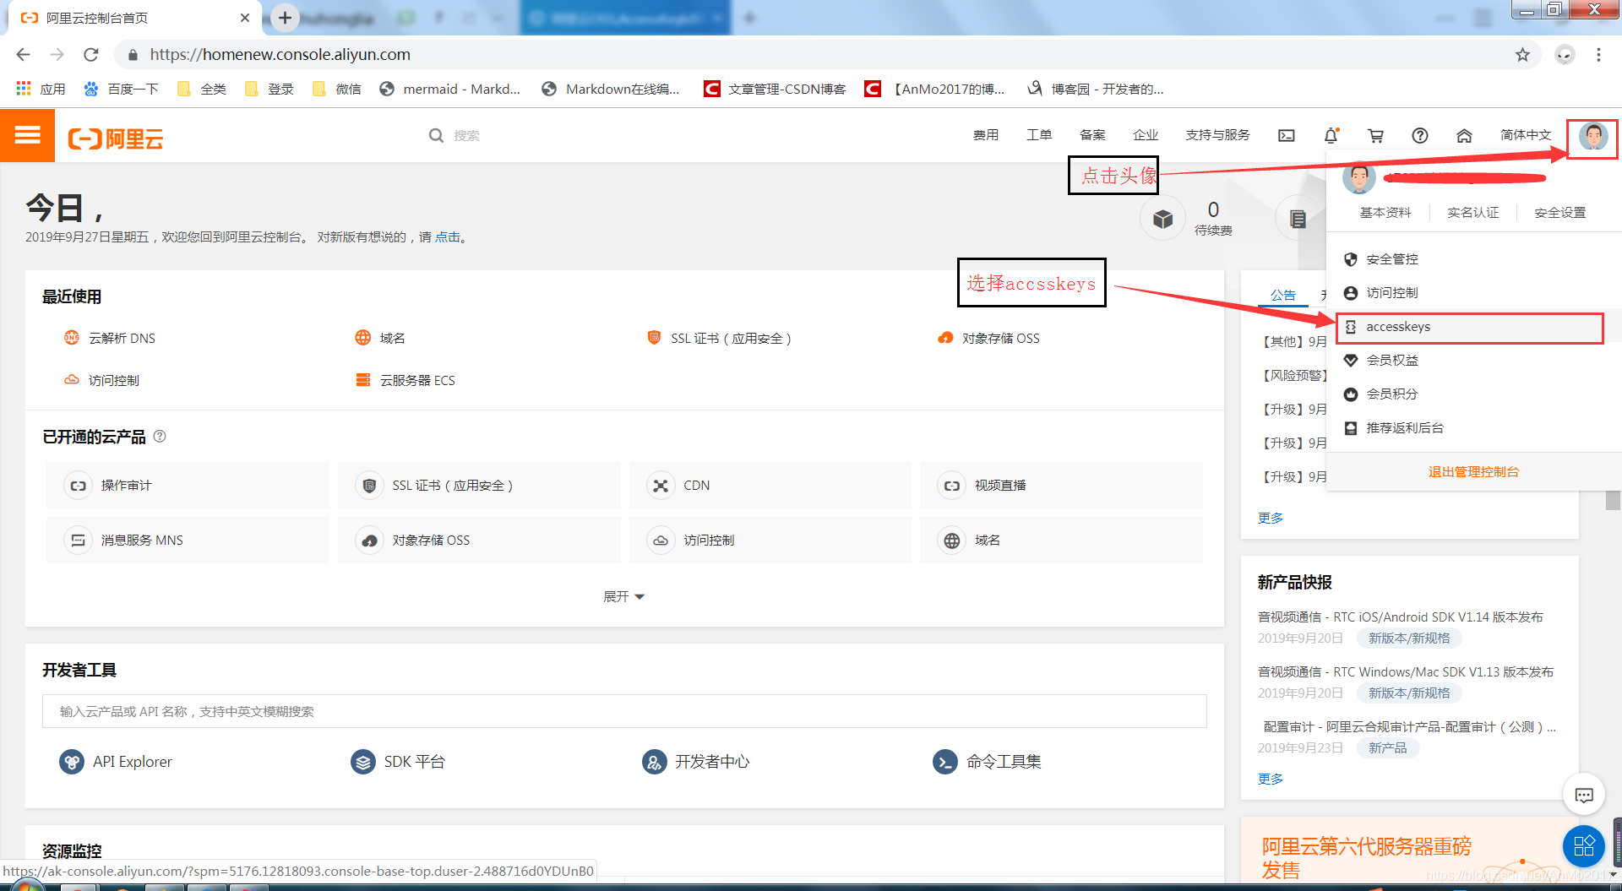The width and height of the screenshot is (1622, 891).
Task: Click the Aliyun logo
Action: pyautogui.click(x=116, y=139)
